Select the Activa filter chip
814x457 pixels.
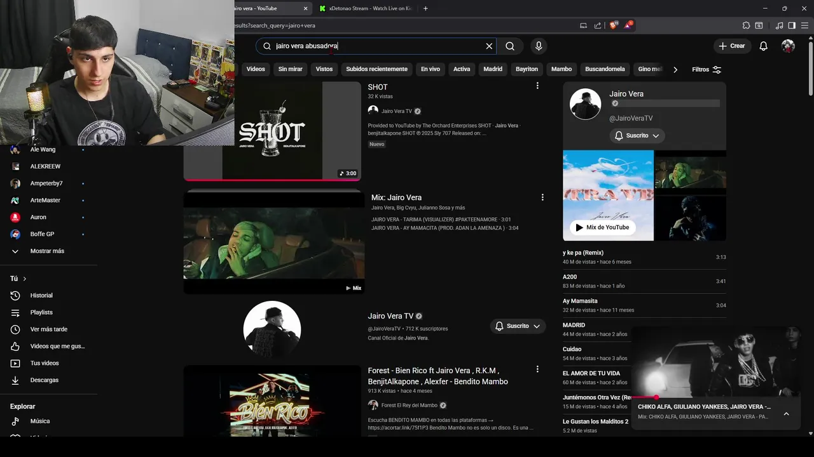462,69
